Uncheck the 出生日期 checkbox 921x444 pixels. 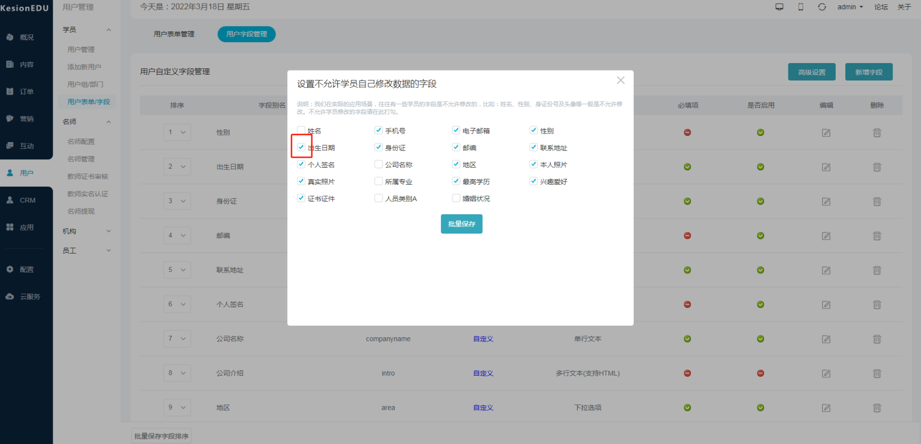click(x=301, y=147)
